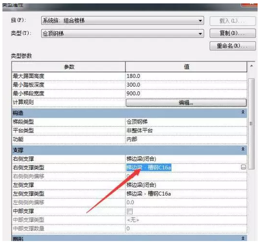This screenshot has width=261, height=242.
Task: Click the 复制 duplicate button
Action: pyautogui.click(x=232, y=33)
